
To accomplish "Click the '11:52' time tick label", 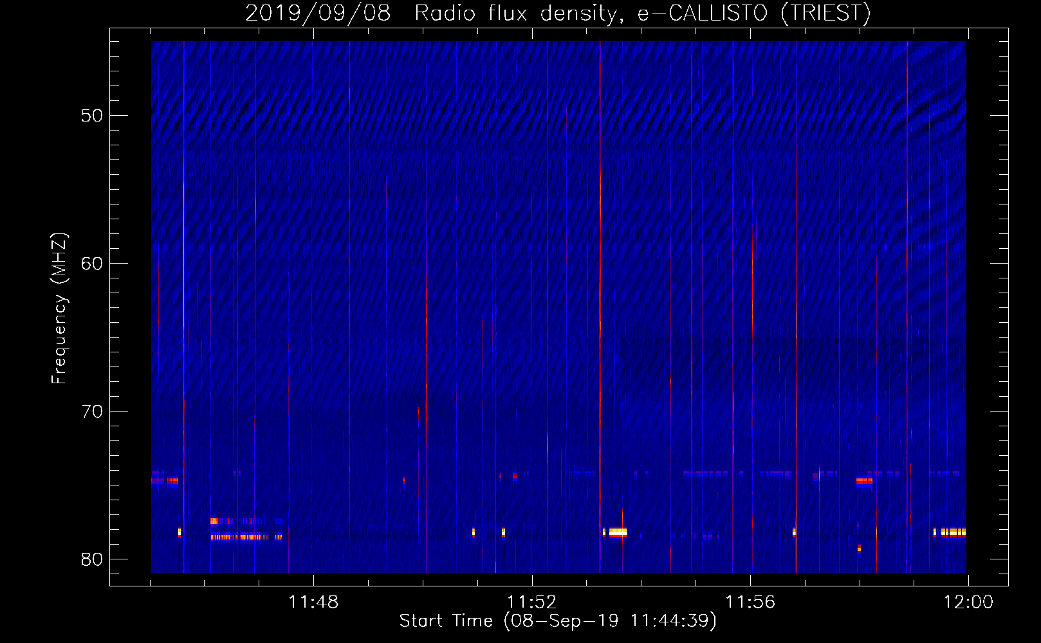I will 531,602.
